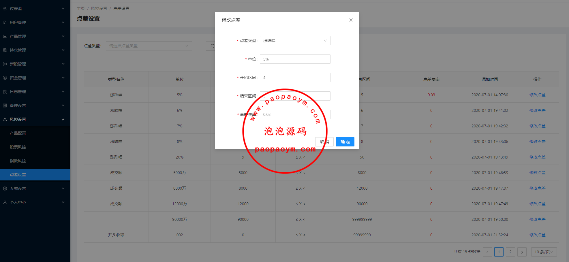569x262 pixels.
Task: Click 修改点差 link in 6% row
Action: coord(537,110)
